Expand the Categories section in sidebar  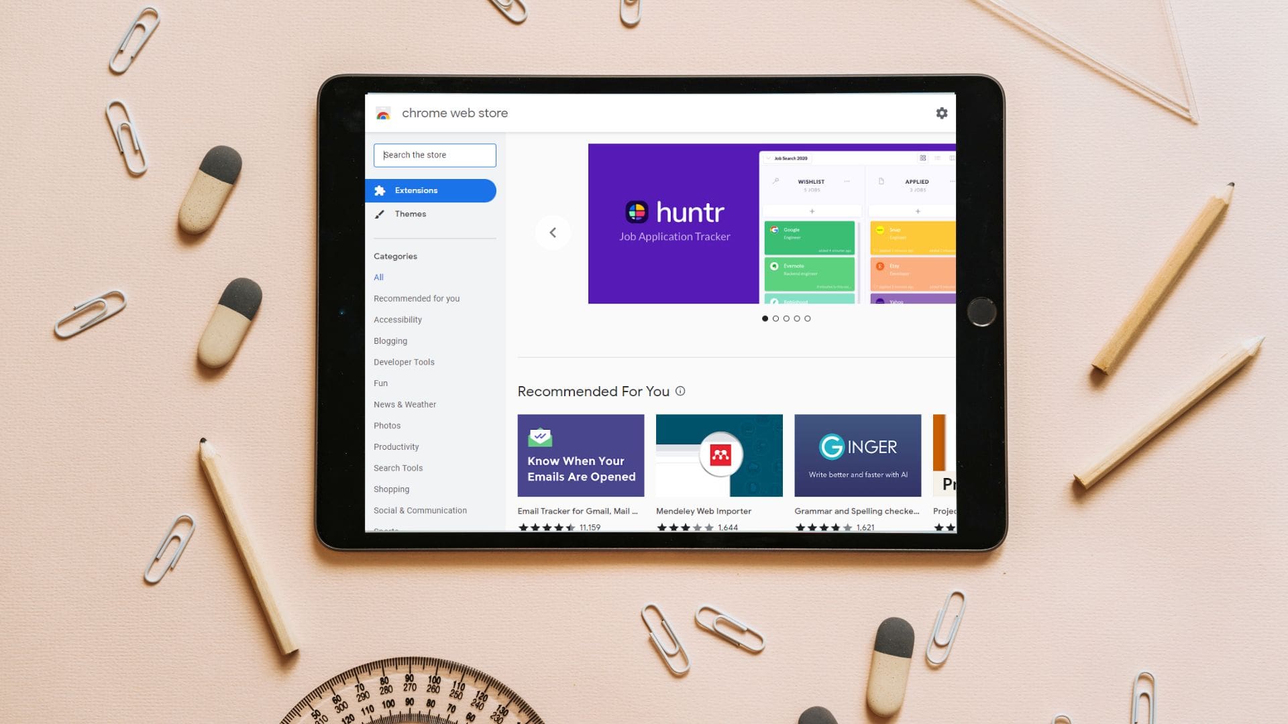pyautogui.click(x=395, y=255)
